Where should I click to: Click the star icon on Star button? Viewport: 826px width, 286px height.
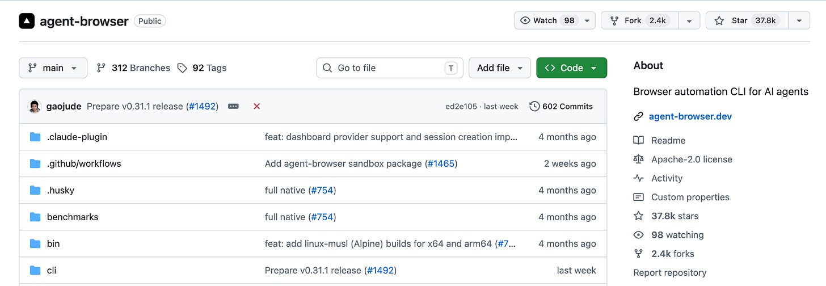coord(719,20)
